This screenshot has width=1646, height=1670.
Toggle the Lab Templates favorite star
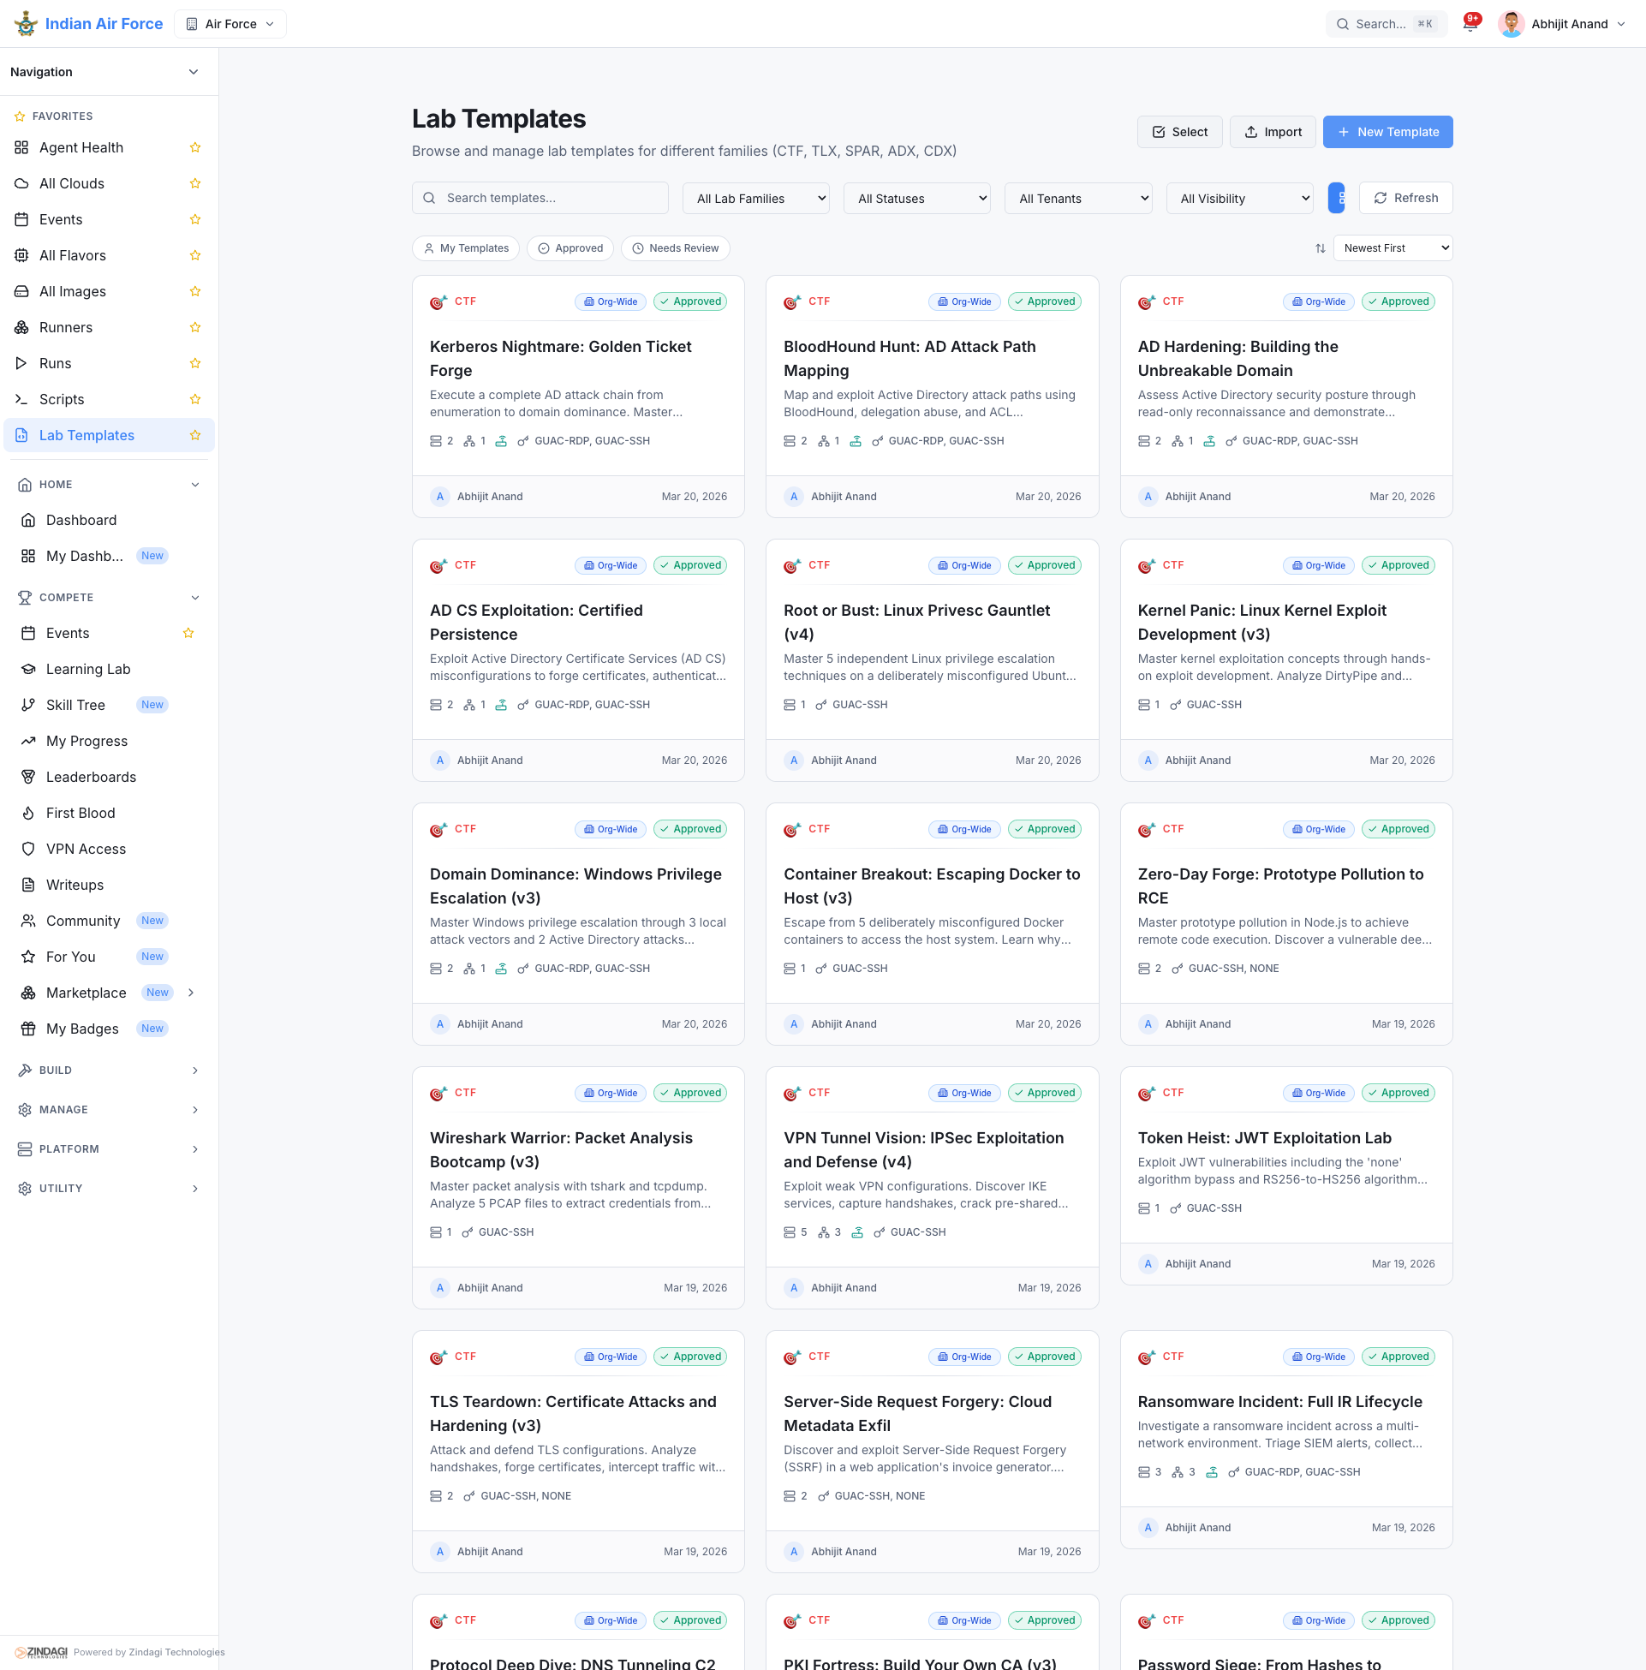(195, 436)
